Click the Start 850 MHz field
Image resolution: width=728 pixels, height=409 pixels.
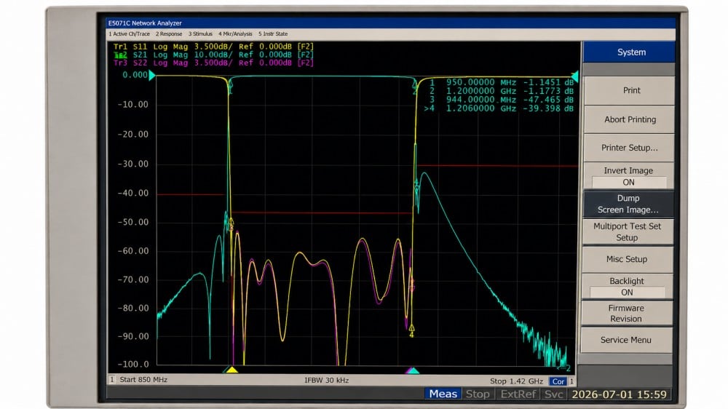pos(143,380)
